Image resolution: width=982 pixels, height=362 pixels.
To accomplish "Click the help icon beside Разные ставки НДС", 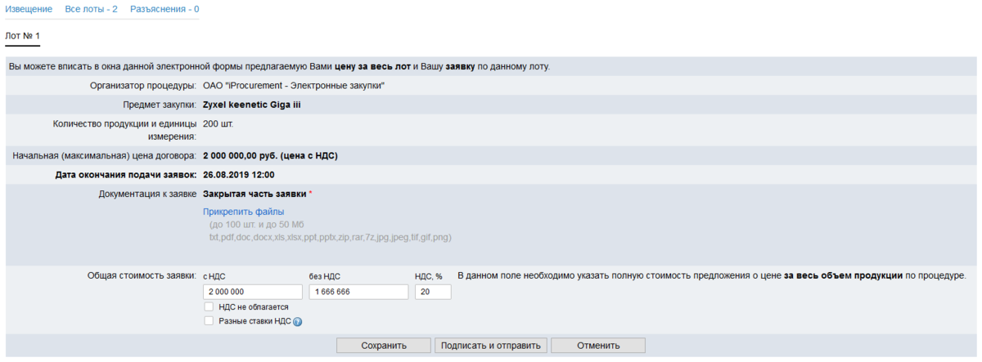I will click(298, 322).
